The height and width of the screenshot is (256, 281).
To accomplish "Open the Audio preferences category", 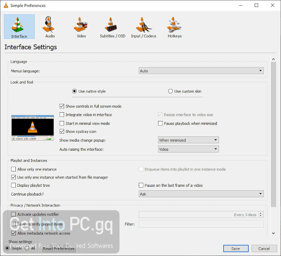I will 50,27.
